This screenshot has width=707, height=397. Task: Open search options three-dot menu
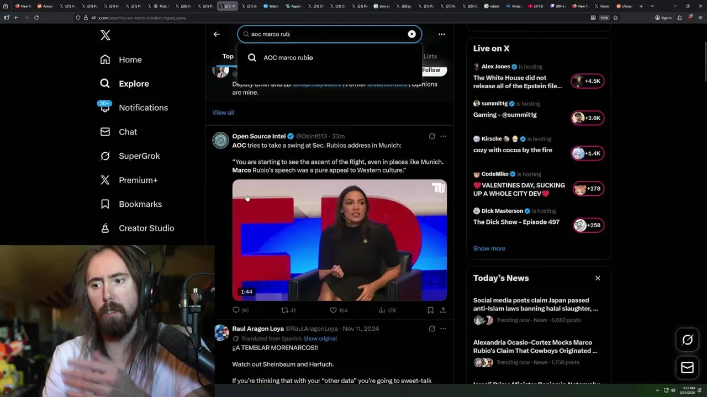(442, 34)
